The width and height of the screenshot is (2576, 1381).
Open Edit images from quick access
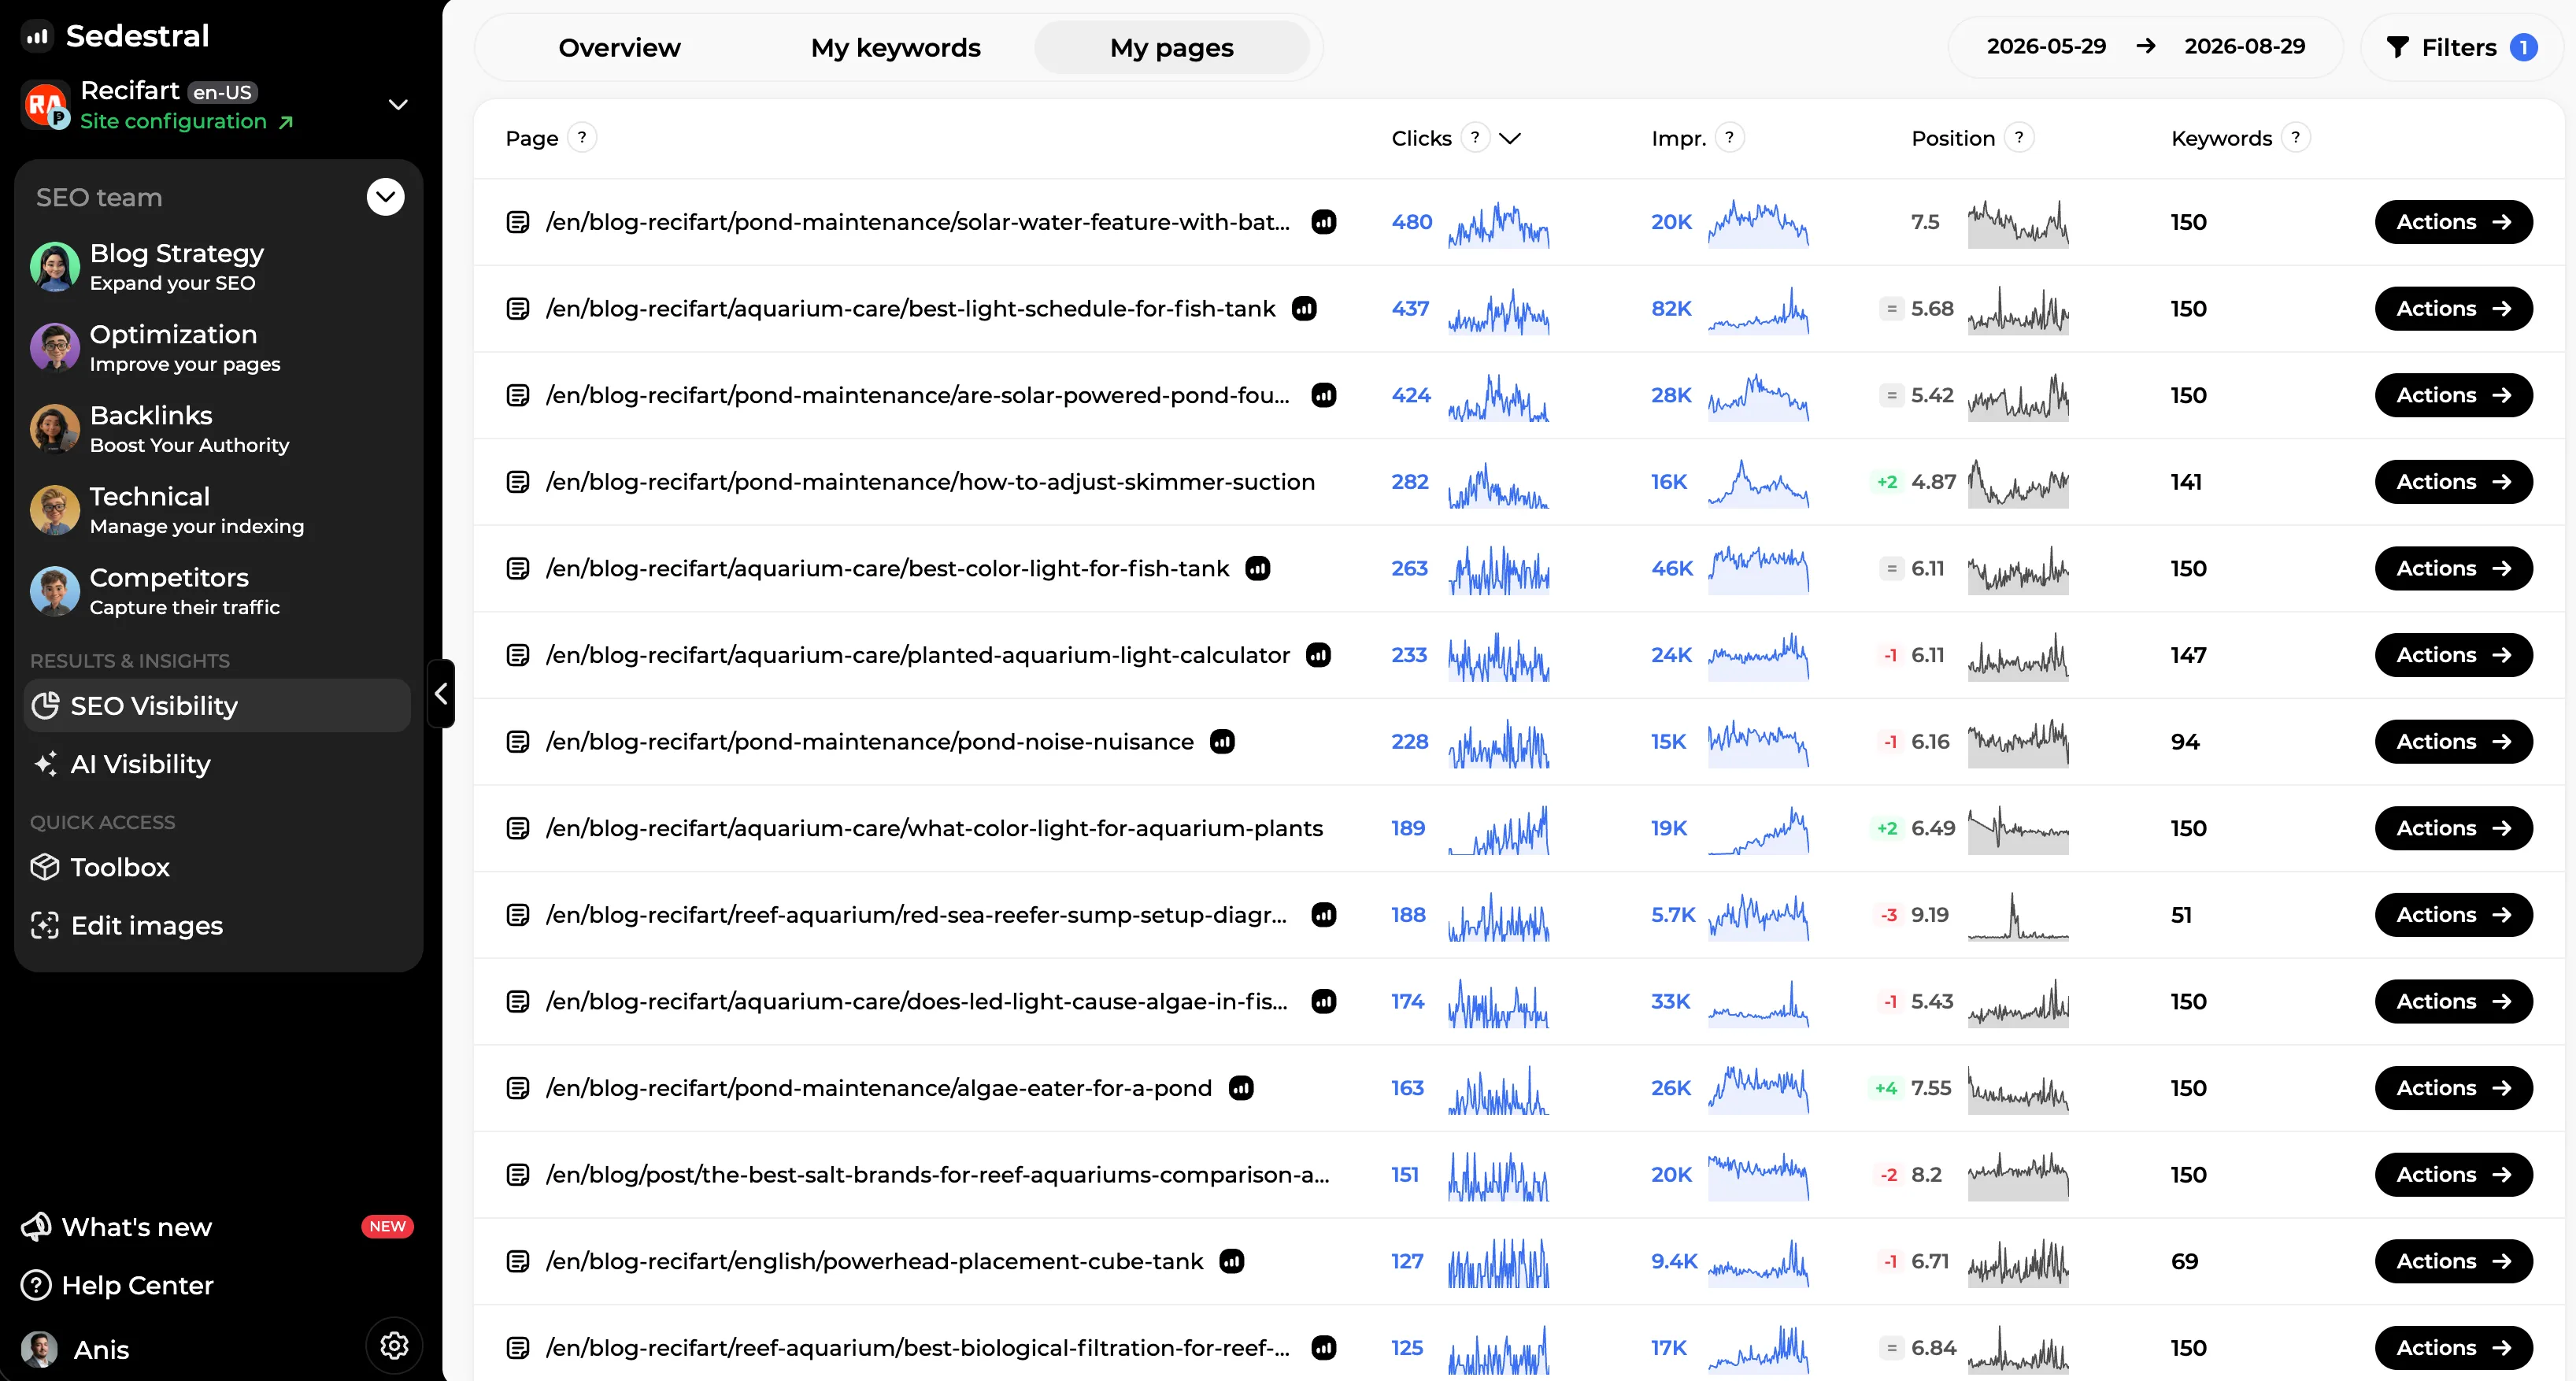pos(217,926)
